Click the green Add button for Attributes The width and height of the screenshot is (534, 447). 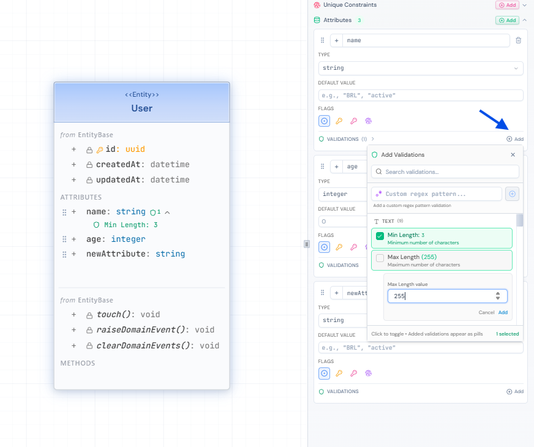point(506,20)
